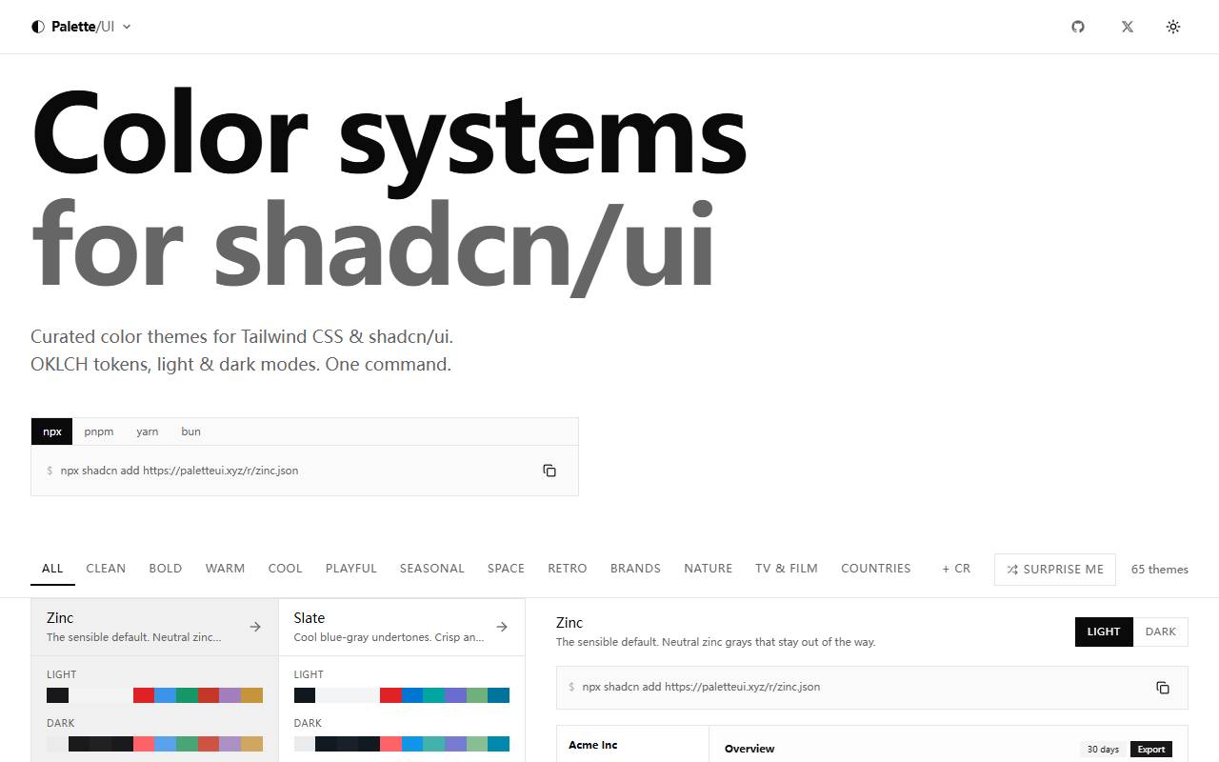This screenshot has width=1219, height=762.
Task: Filter themes by COUNTRIES
Action: point(876,569)
